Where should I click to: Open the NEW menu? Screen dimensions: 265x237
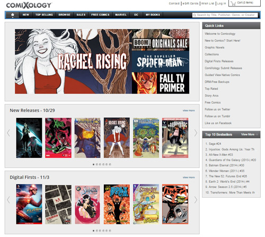coord(26,15)
